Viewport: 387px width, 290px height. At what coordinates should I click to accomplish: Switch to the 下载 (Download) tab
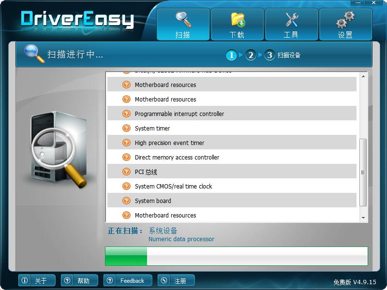(x=237, y=24)
